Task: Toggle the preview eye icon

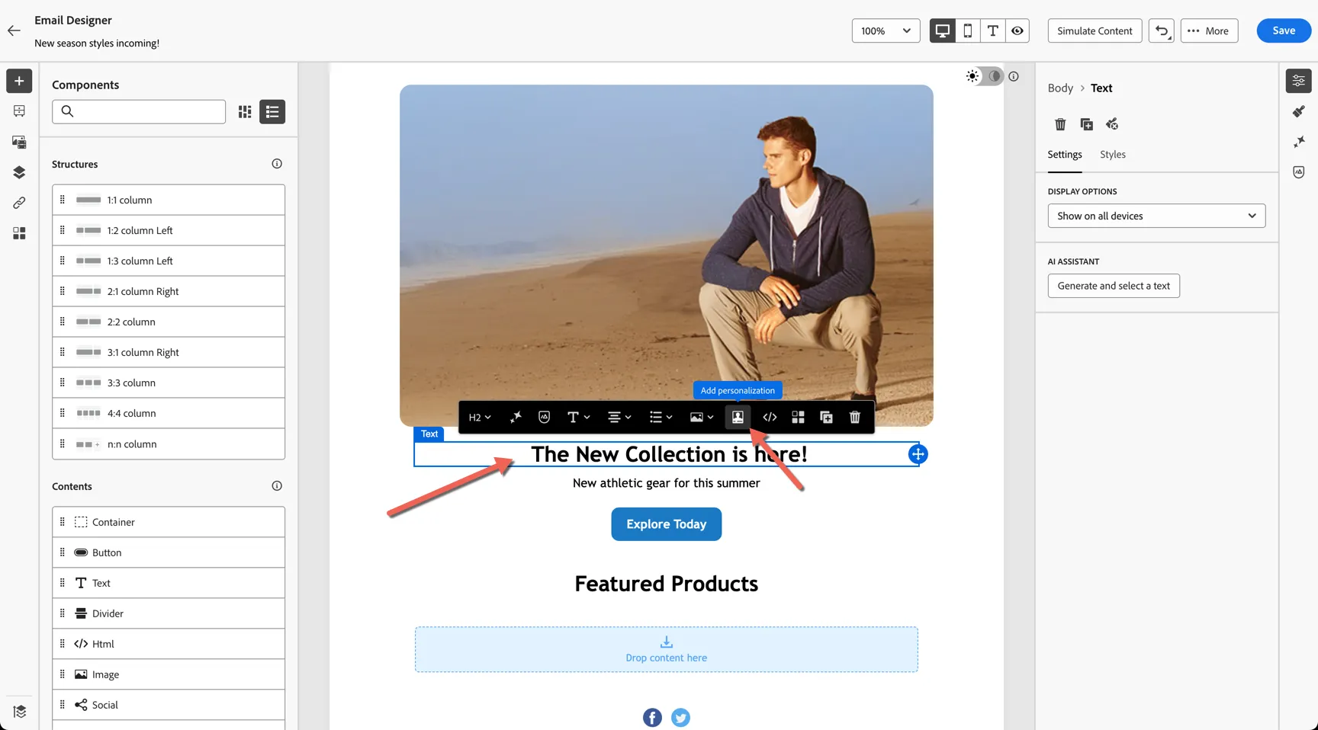Action: [1017, 30]
